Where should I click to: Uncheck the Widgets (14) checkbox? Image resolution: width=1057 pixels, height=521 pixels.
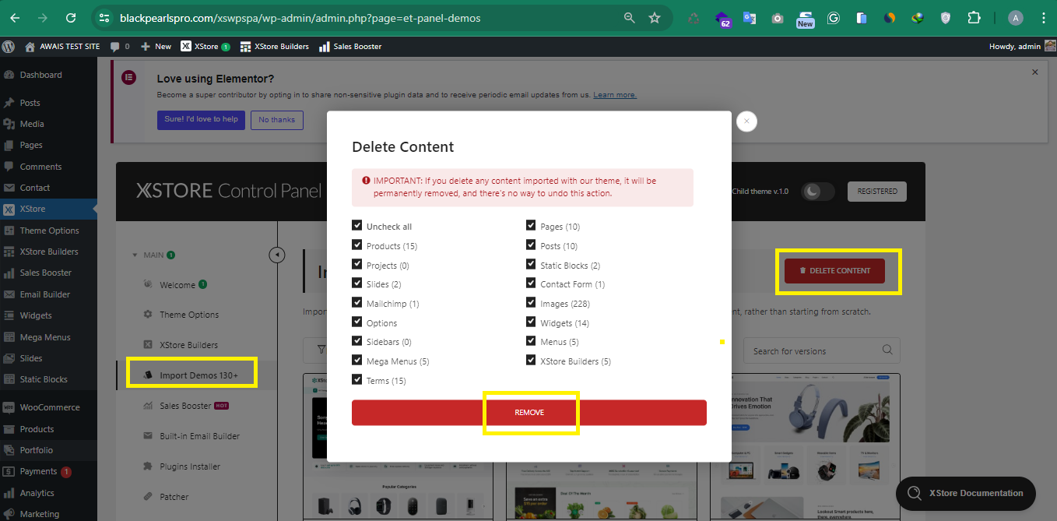pyautogui.click(x=531, y=322)
